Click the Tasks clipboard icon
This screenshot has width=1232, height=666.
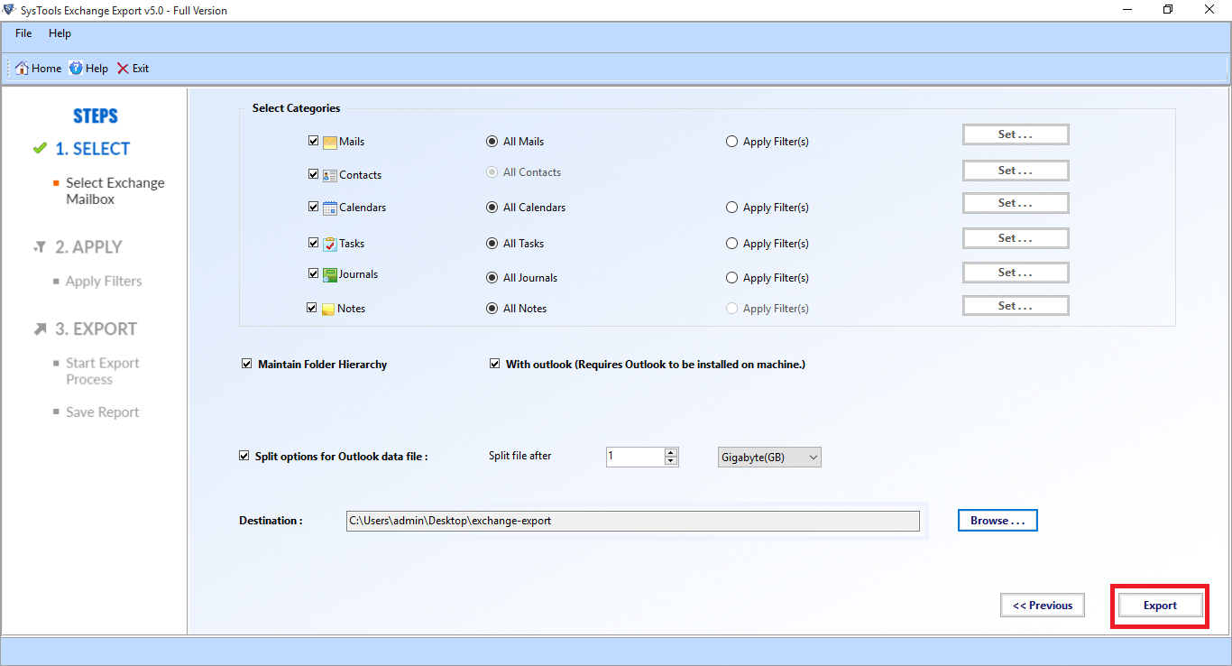(x=330, y=244)
